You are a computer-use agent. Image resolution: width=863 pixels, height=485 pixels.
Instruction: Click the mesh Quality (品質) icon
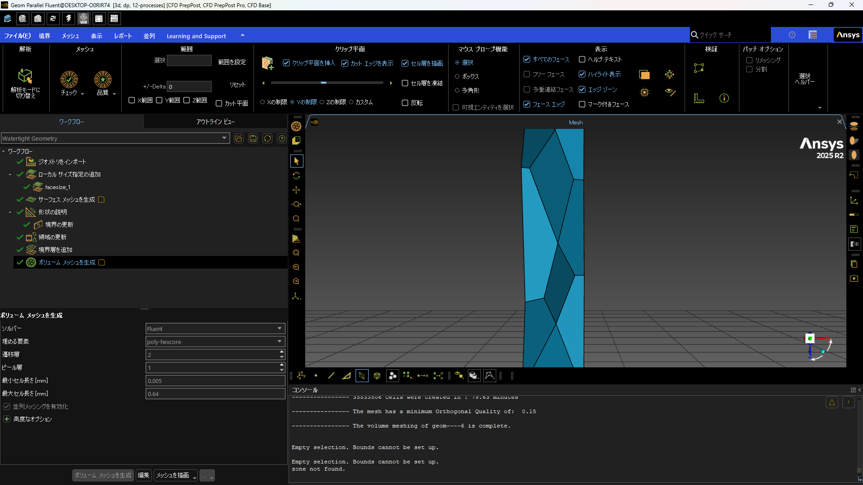tap(102, 79)
